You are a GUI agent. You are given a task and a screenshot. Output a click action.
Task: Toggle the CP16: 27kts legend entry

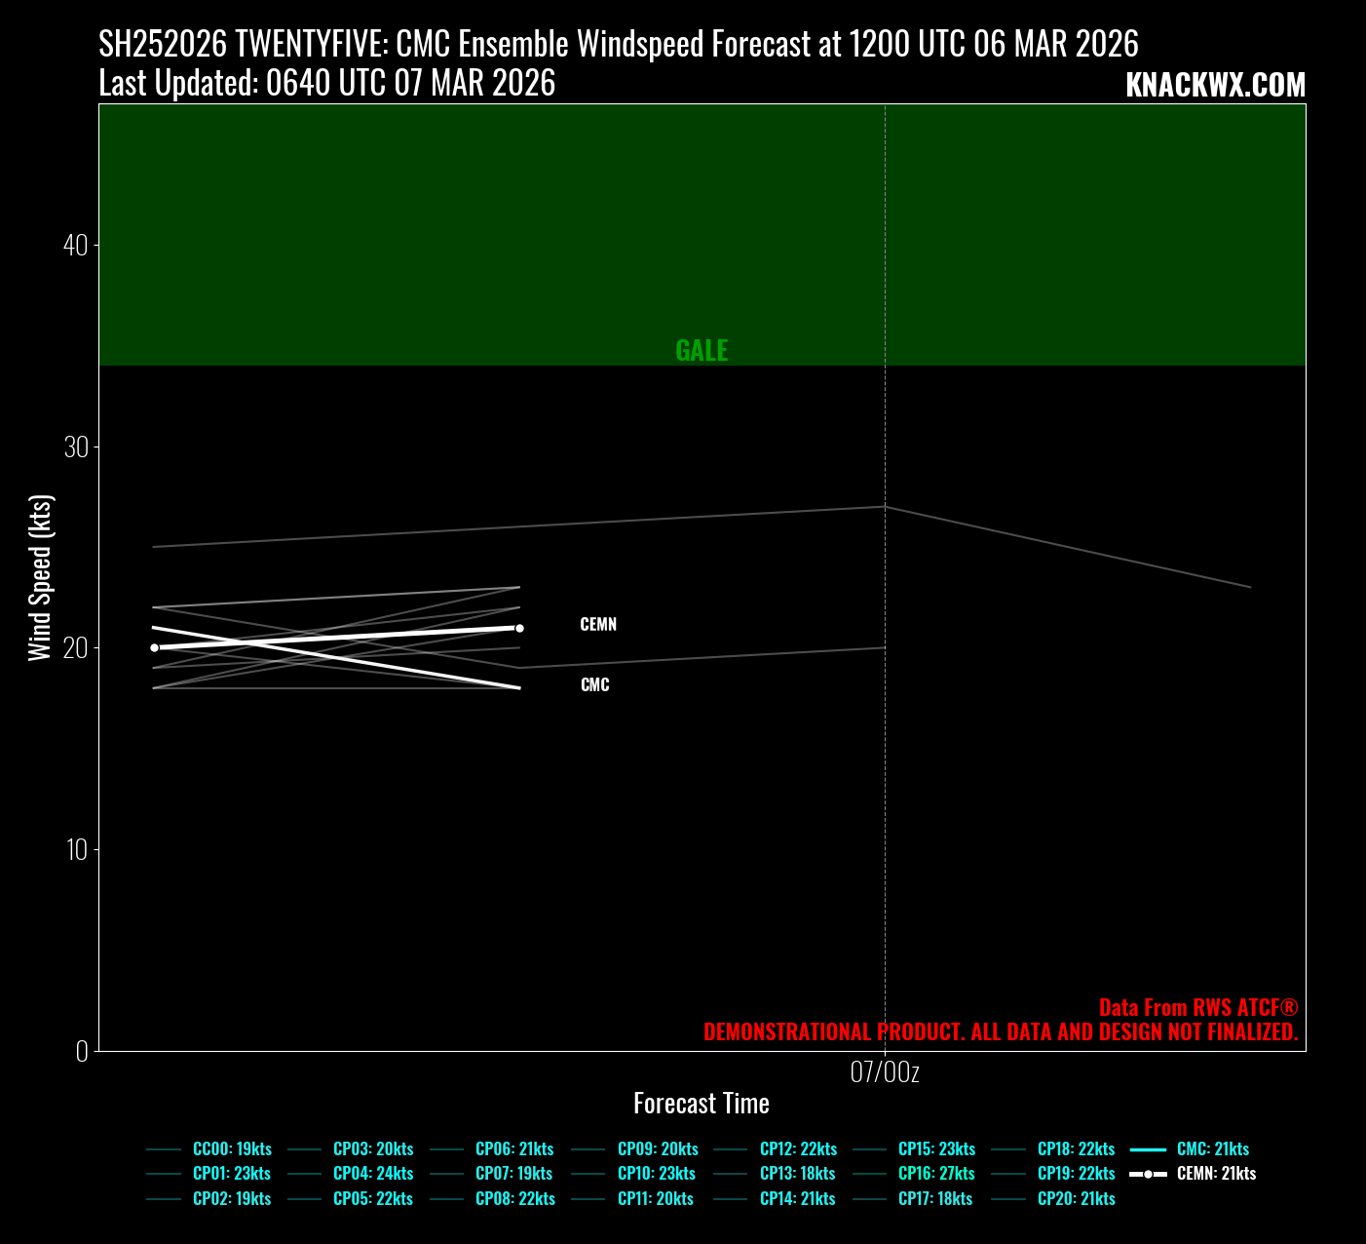point(935,1173)
